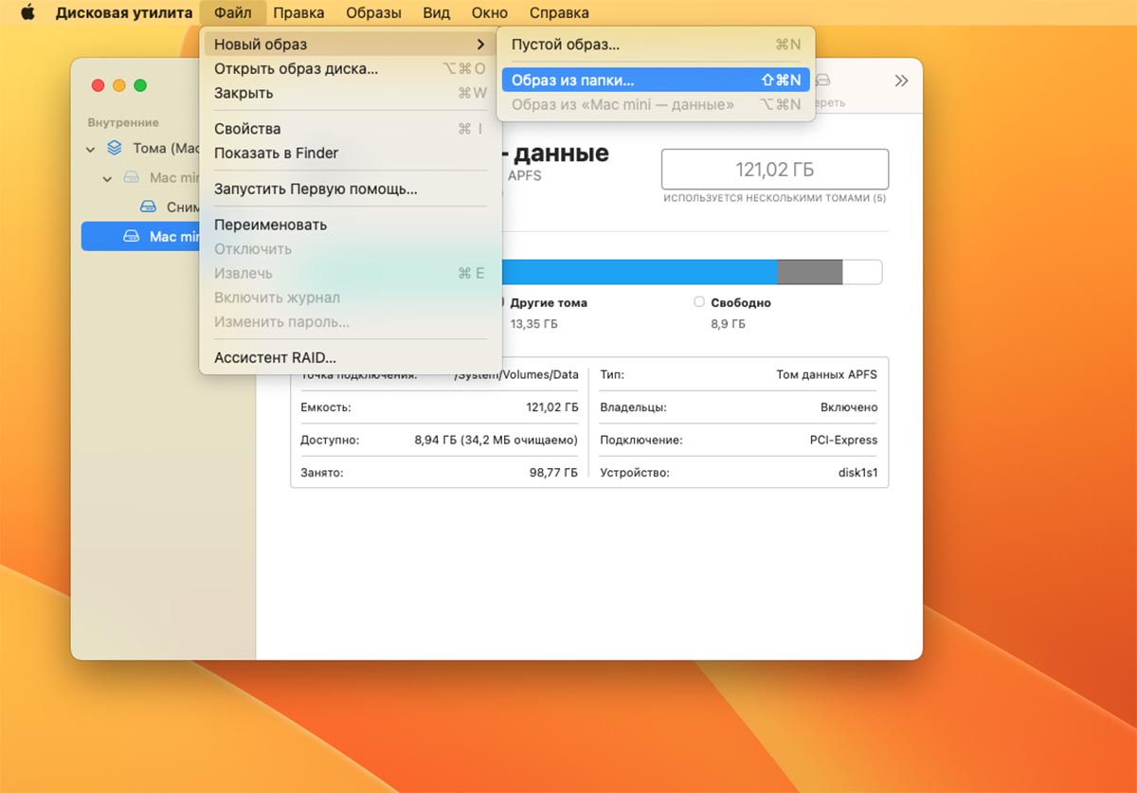Click the yellow minimize window button
The image size is (1137, 793).
(119, 85)
